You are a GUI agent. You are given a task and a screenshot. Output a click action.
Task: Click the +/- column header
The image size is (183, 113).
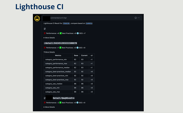(x=92, y=55)
